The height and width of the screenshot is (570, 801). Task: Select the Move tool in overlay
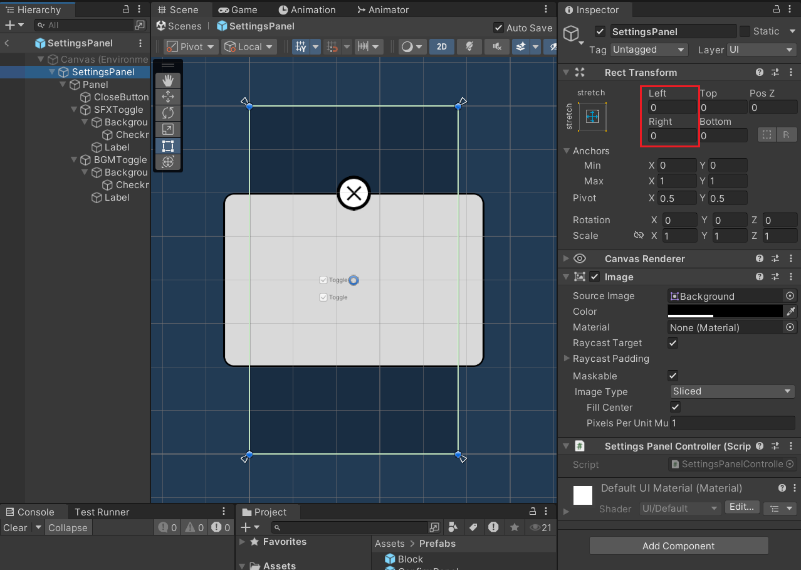click(167, 97)
